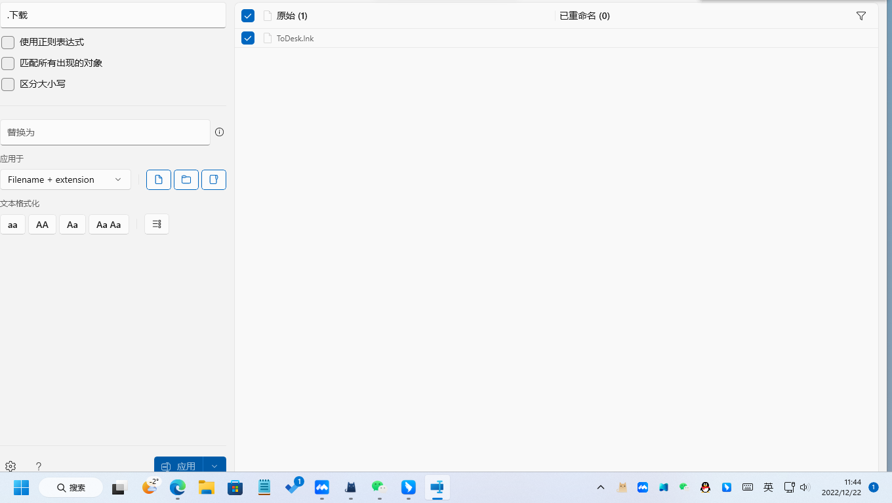The height and width of the screenshot is (503, 892).
Task: Click the ToDesk.lnk file name
Action: coord(295,38)
